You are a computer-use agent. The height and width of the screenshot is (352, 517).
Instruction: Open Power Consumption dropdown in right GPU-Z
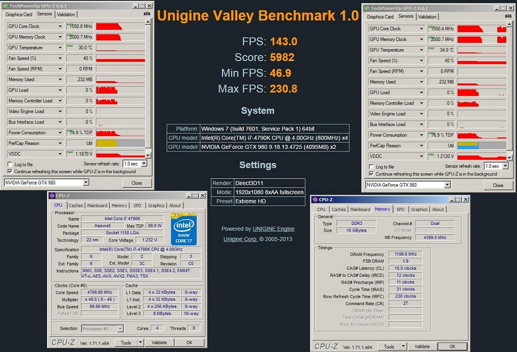[x=422, y=135]
